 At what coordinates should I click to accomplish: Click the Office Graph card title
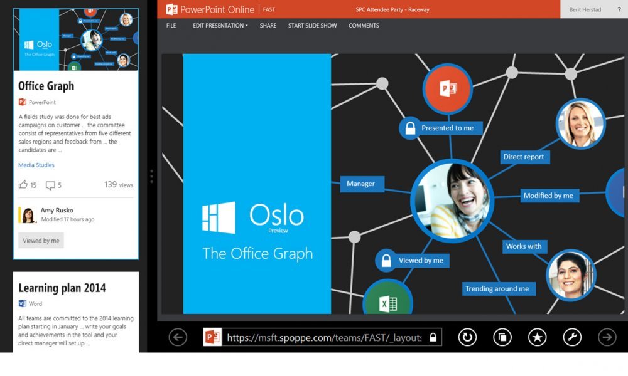click(x=46, y=86)
